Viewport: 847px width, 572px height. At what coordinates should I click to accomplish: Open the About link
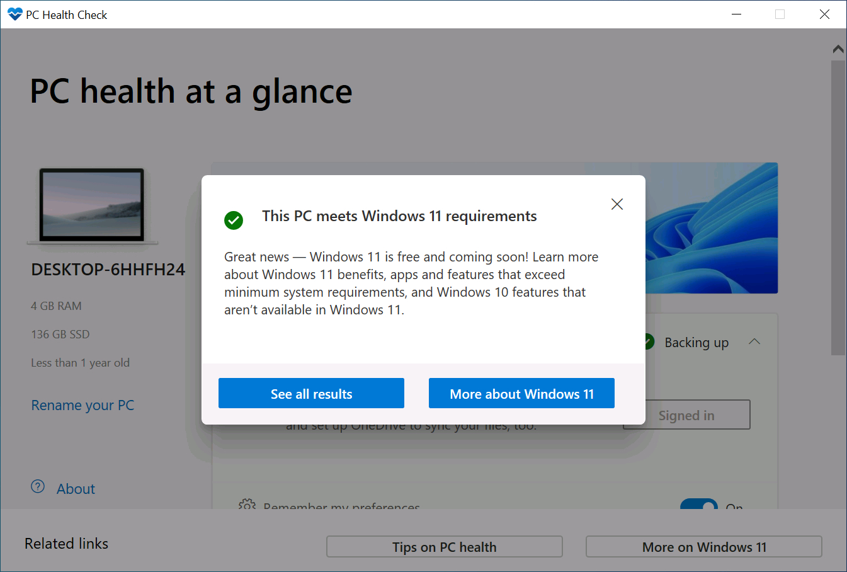pos(76,489)
